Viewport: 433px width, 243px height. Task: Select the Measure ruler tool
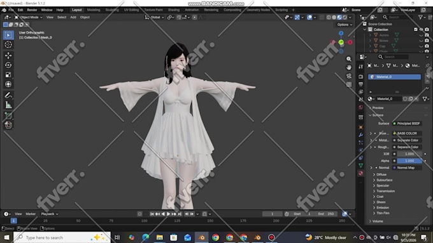[8, 105]
